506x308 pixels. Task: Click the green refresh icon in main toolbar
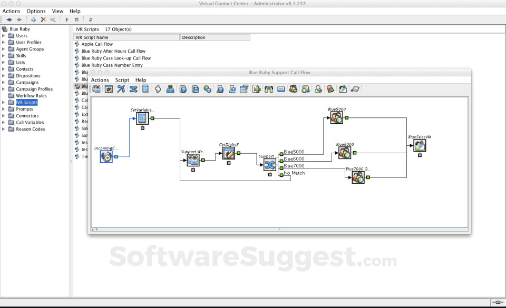coord(91,19)
